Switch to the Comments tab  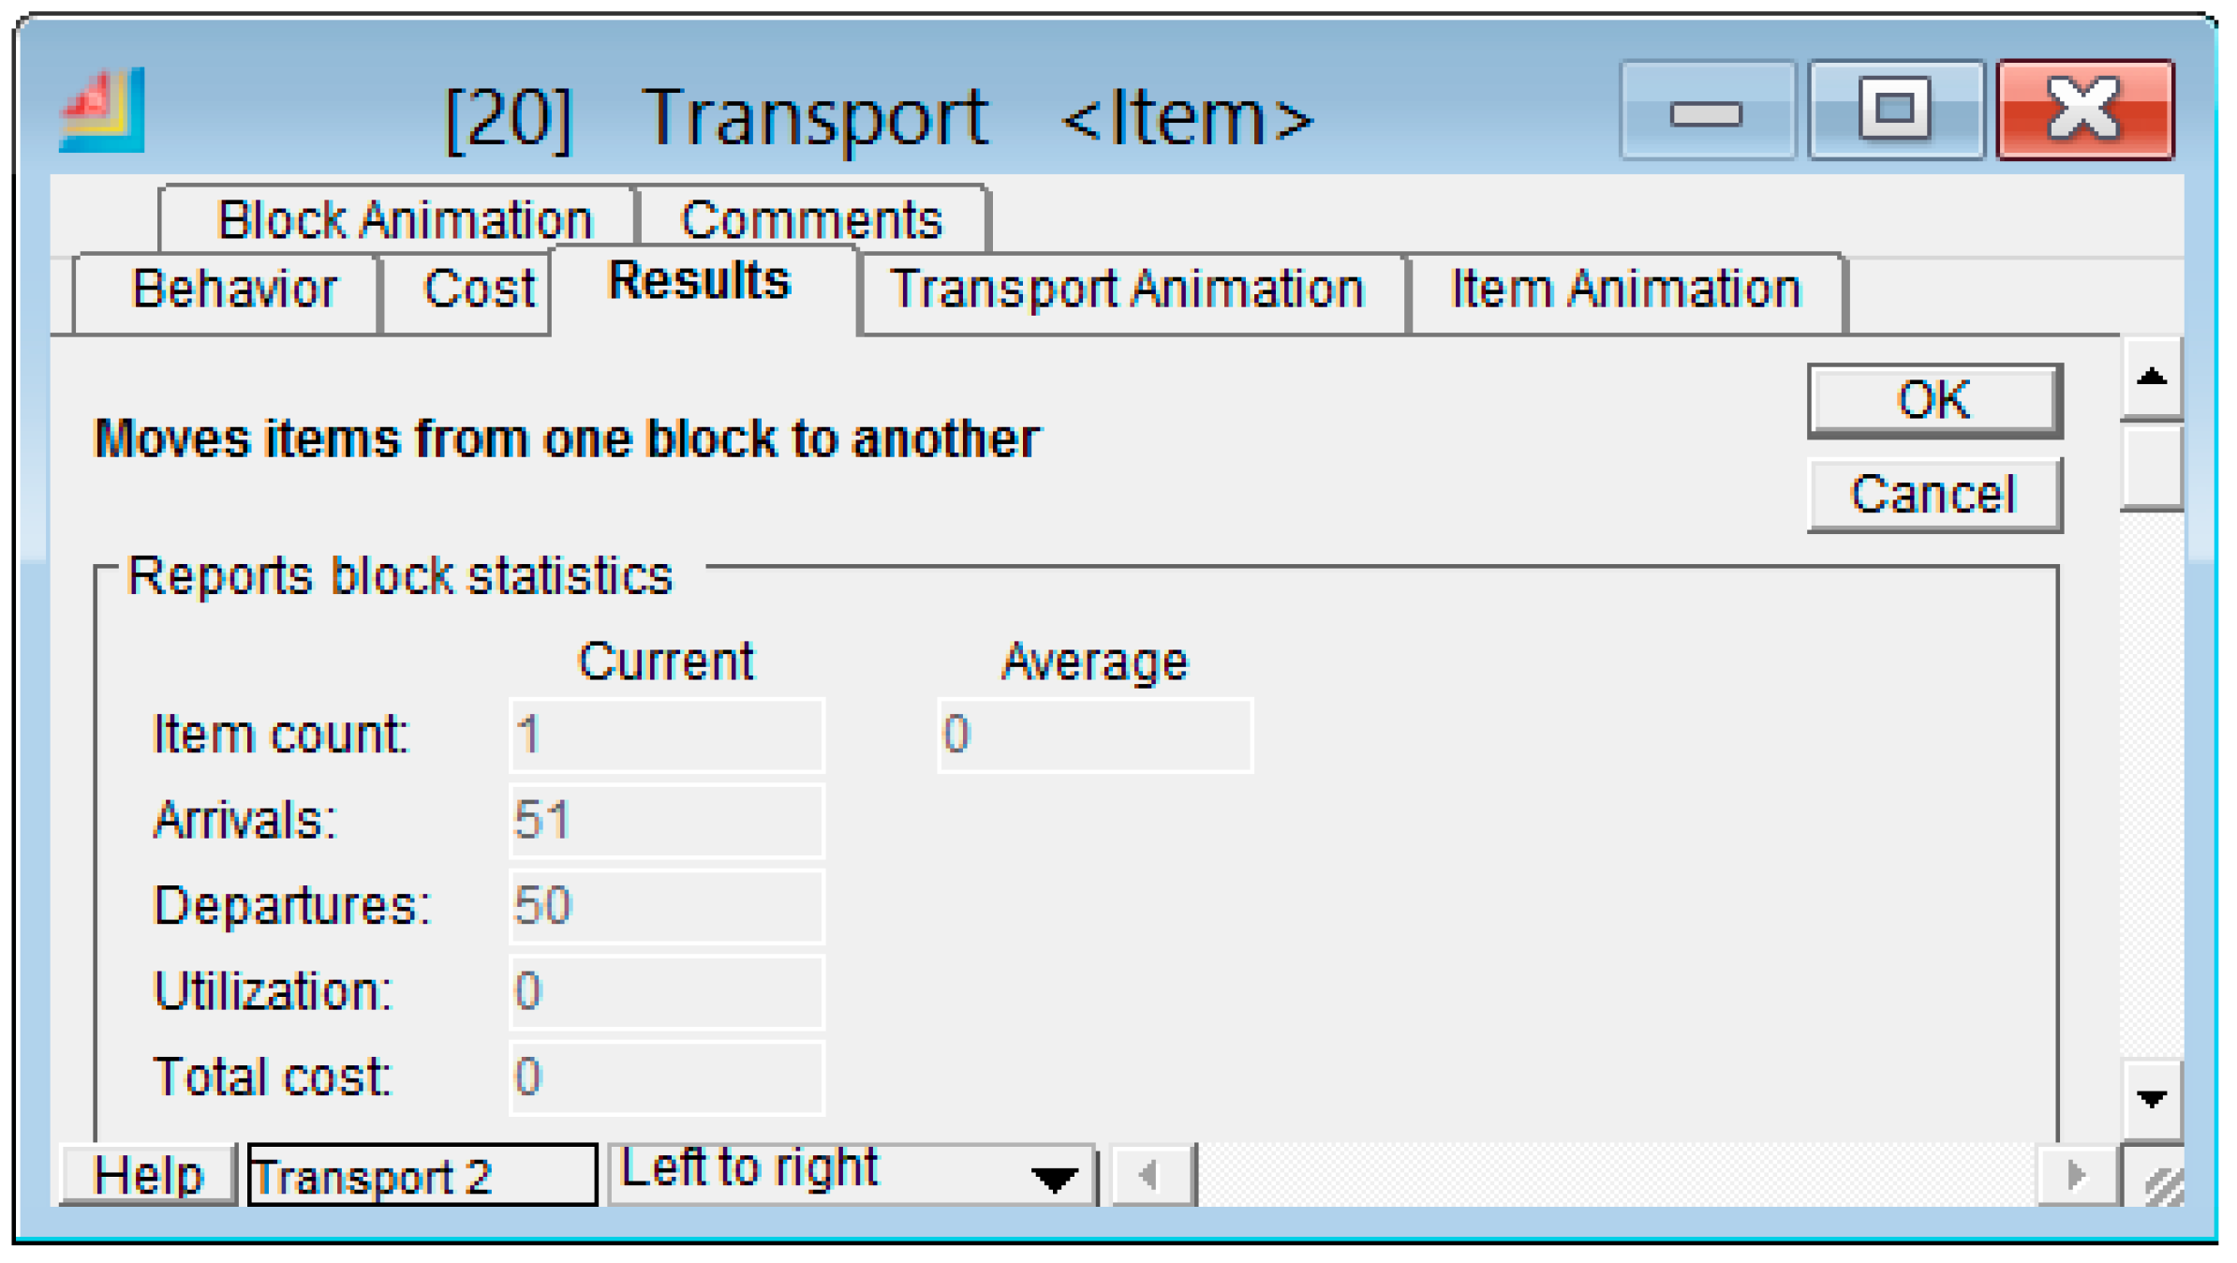pos(811,221)
